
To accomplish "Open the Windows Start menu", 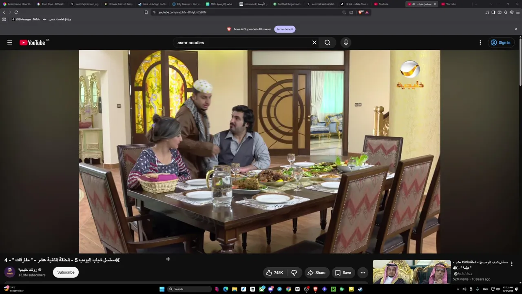I will (x=162, y=289).
